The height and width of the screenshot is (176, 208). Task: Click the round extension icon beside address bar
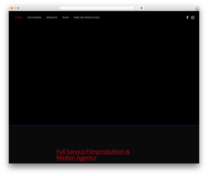pos(141,8)
